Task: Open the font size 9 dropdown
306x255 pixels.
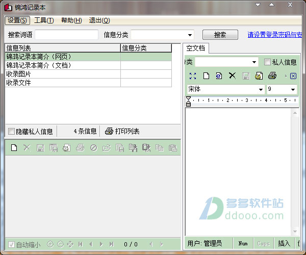Action: [x=293, y=90]
